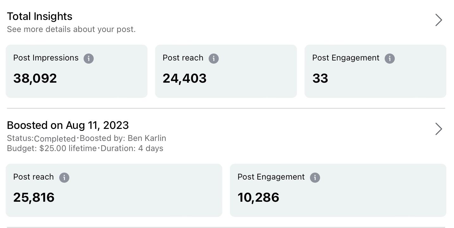Select the 10,286 boosted engagement value
Image resolution: width=454 pixels, height=228 pixels.
tap(258, 198)
